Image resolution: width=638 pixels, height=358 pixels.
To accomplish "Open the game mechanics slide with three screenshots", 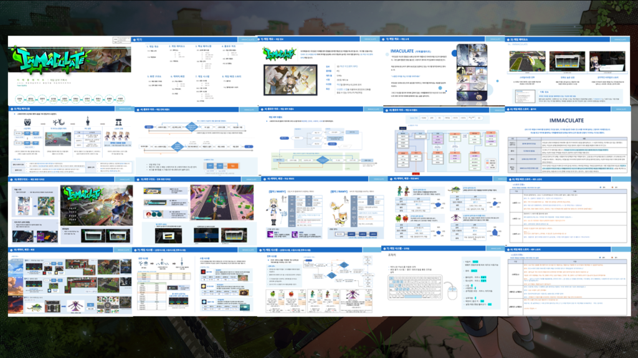I will (568, 70).
